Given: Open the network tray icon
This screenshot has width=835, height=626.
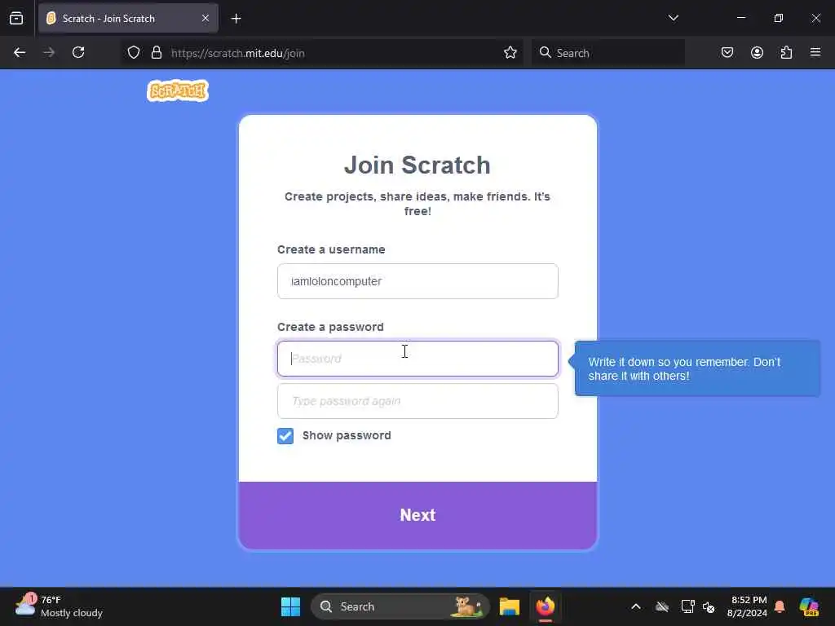Looking at the screenshot, I should tap(687, 606).
